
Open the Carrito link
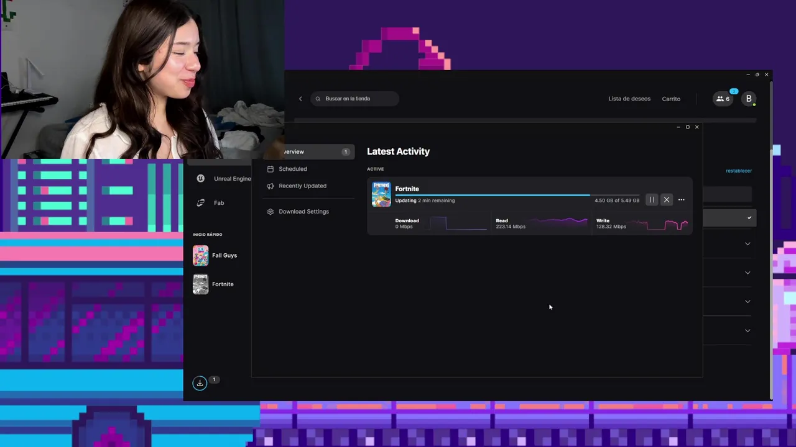(x=671, y=99)
